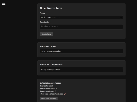This screenshot has width=137, height=102.
Task: Select 'Estadísticas de Tareas' heading
Action: [x=50, y=83]
